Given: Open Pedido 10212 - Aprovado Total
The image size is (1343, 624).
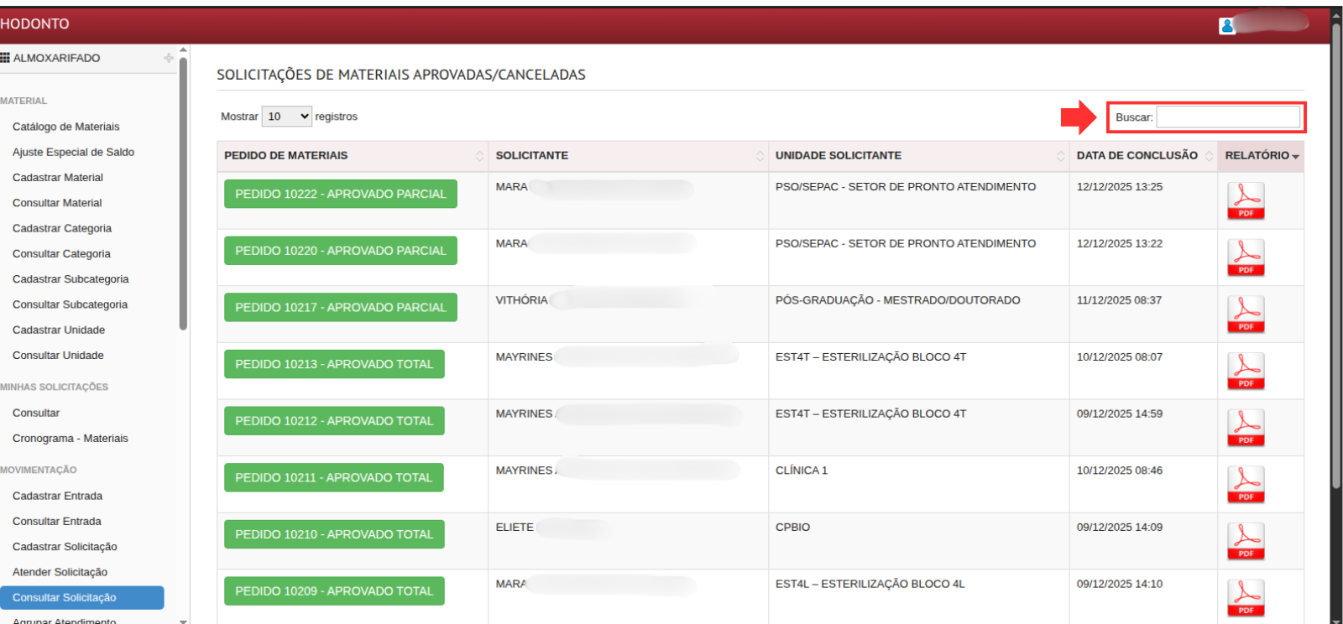Looking at the screenshot, I should click(334, 421).
